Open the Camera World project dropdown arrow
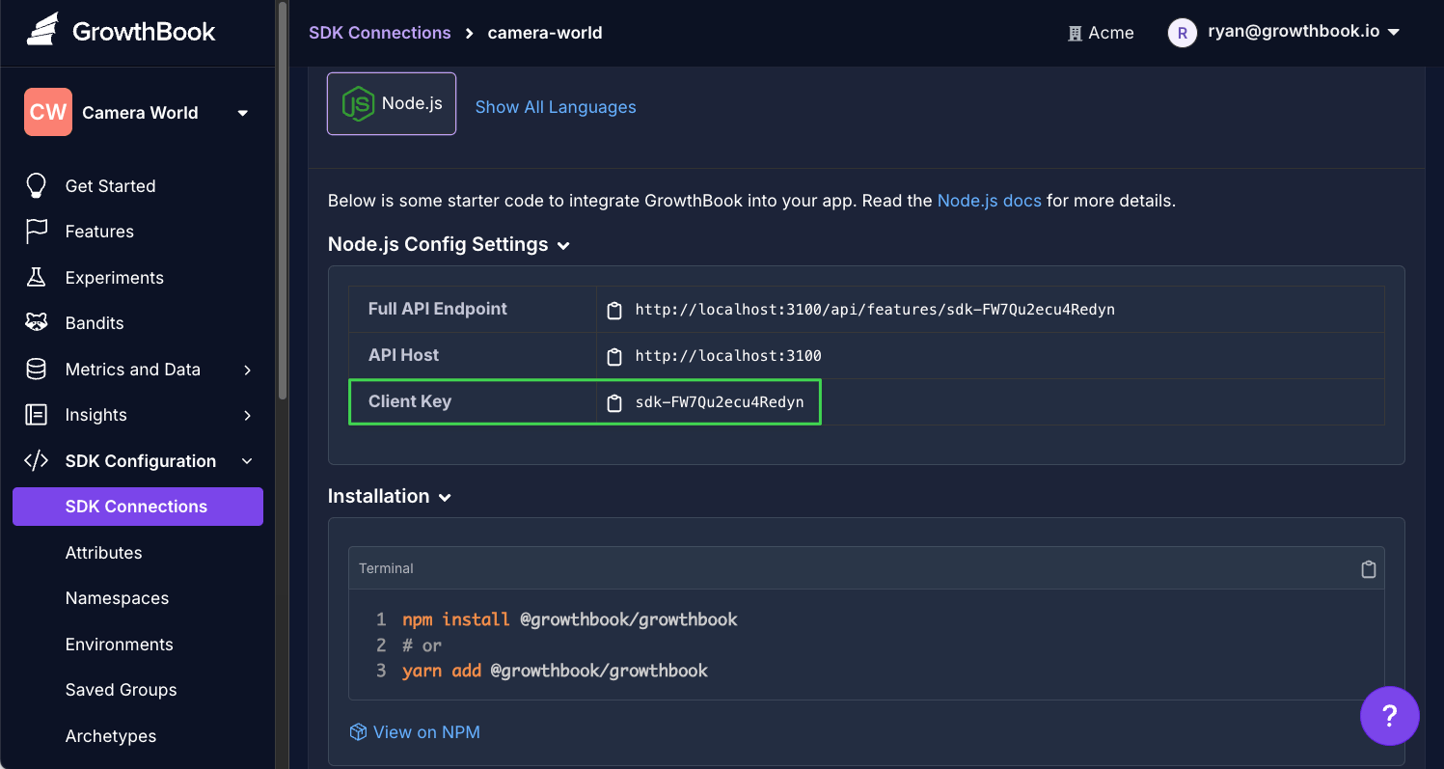 pos(243,113)
